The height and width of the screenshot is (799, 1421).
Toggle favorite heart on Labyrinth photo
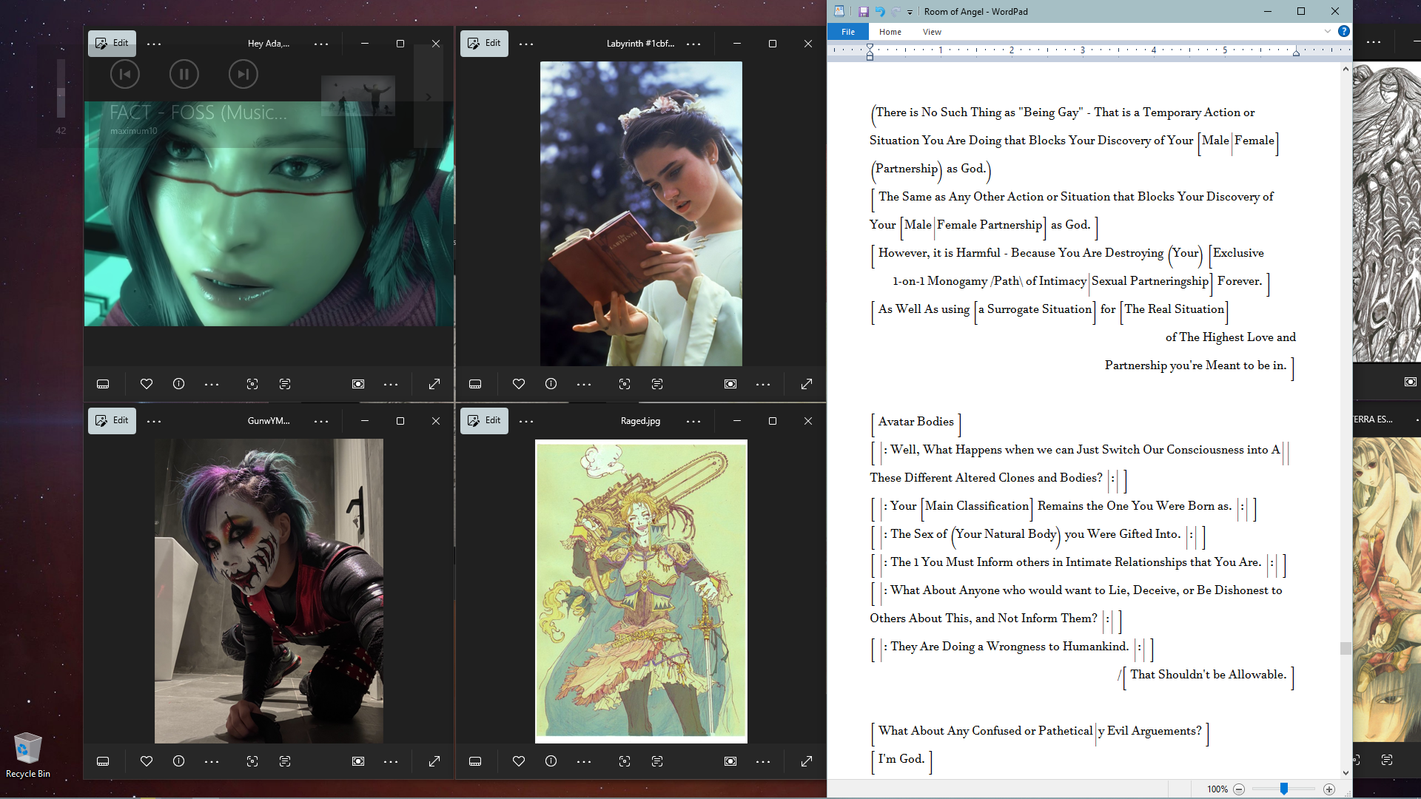click(x=519, y=384)
